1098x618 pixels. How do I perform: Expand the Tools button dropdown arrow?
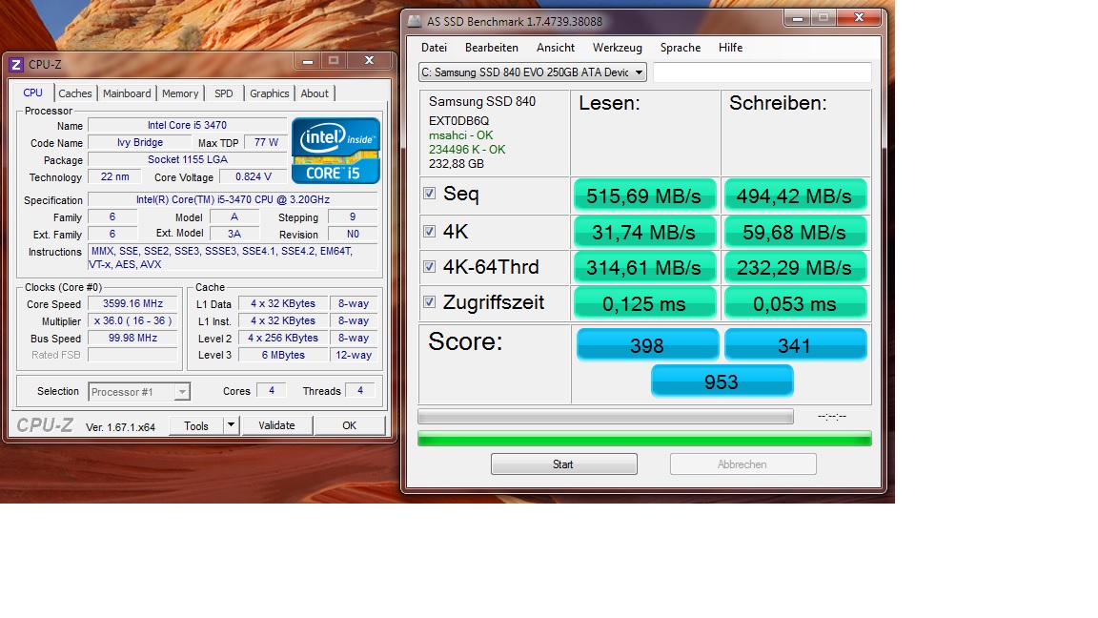pos(231,425)
